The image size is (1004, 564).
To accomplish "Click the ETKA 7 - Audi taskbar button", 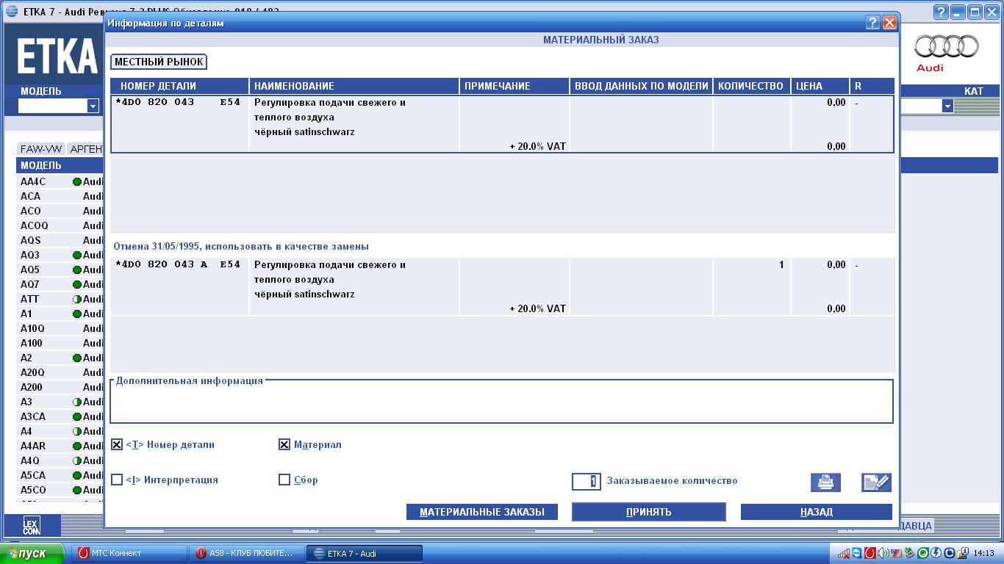I will [x=365, y=553].
